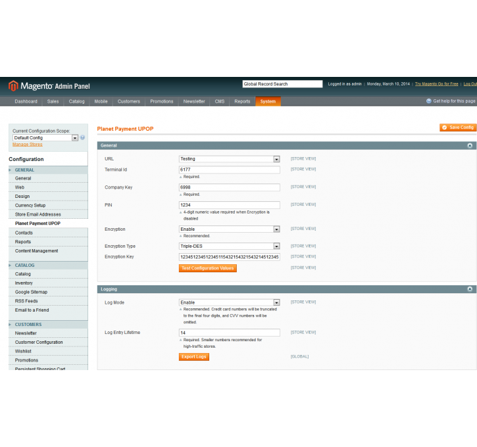477x447 pixels.
Task: Follow the Manage Stores link
Action: (28, 145)
